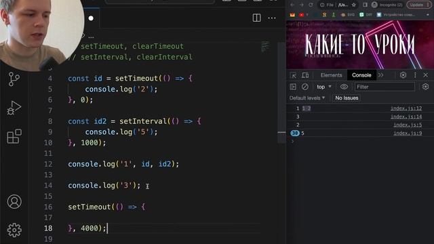Click the page banner image in the browser

coord(360,44)
